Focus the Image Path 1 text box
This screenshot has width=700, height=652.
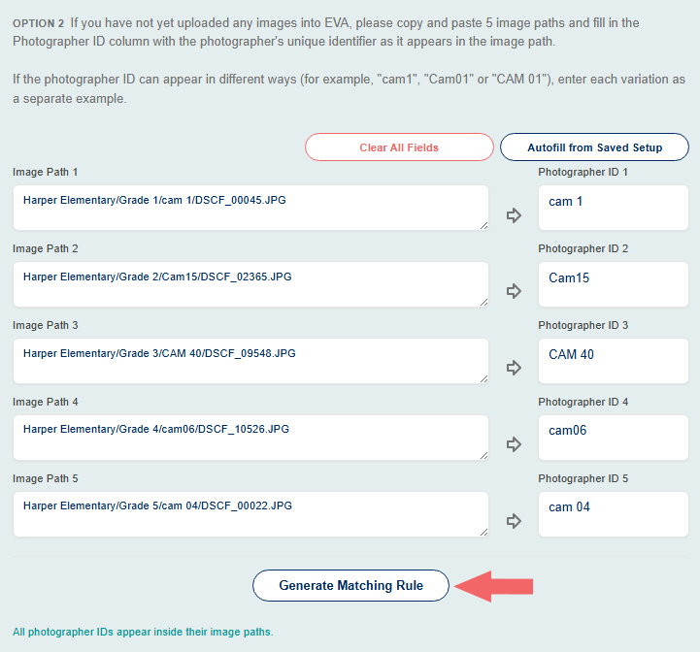click(x=250, y=208)
